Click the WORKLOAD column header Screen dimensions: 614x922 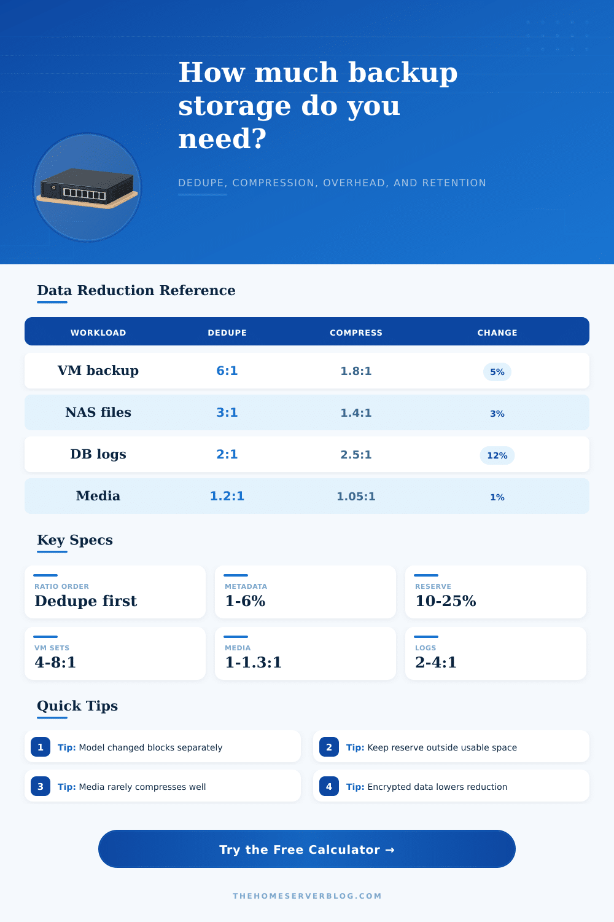click(98, 333)
